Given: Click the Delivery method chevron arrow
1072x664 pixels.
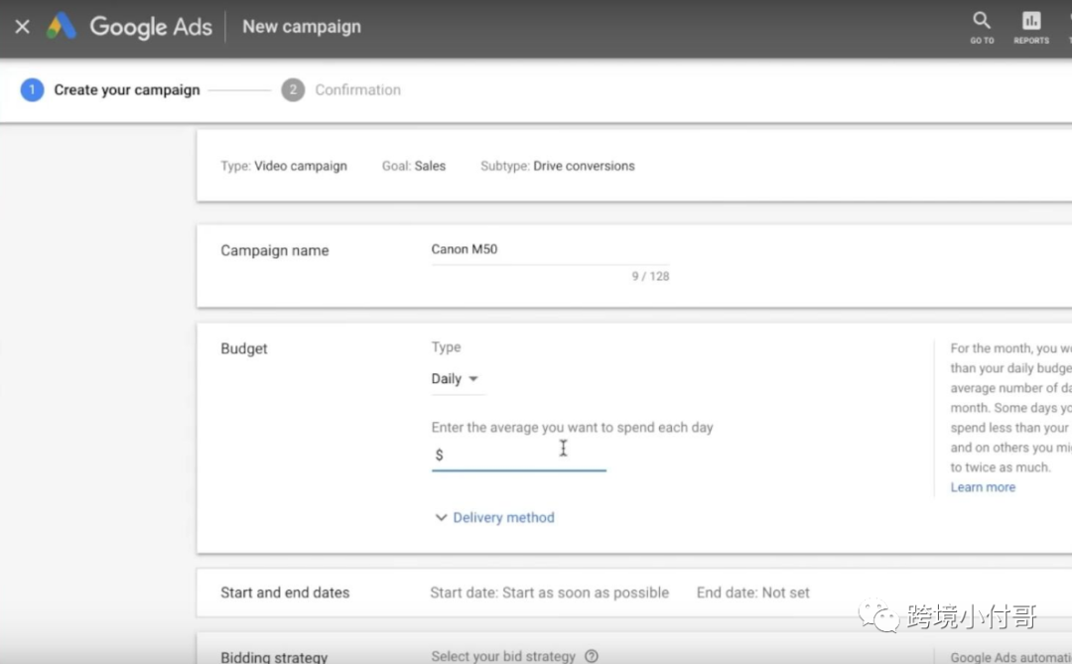Looking at the screenshot, I should (441, 518).
